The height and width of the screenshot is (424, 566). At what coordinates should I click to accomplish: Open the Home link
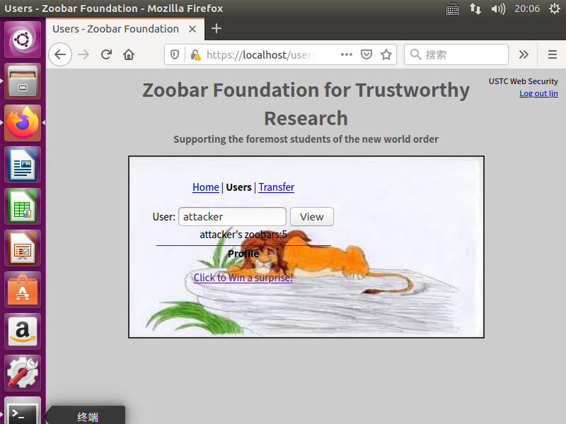(205, 187)
